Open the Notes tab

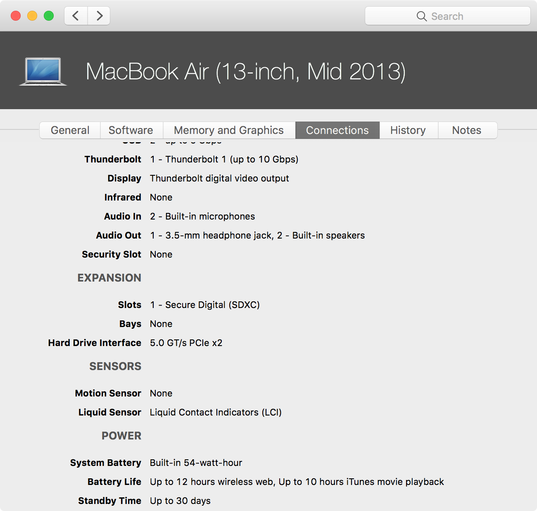467,130
